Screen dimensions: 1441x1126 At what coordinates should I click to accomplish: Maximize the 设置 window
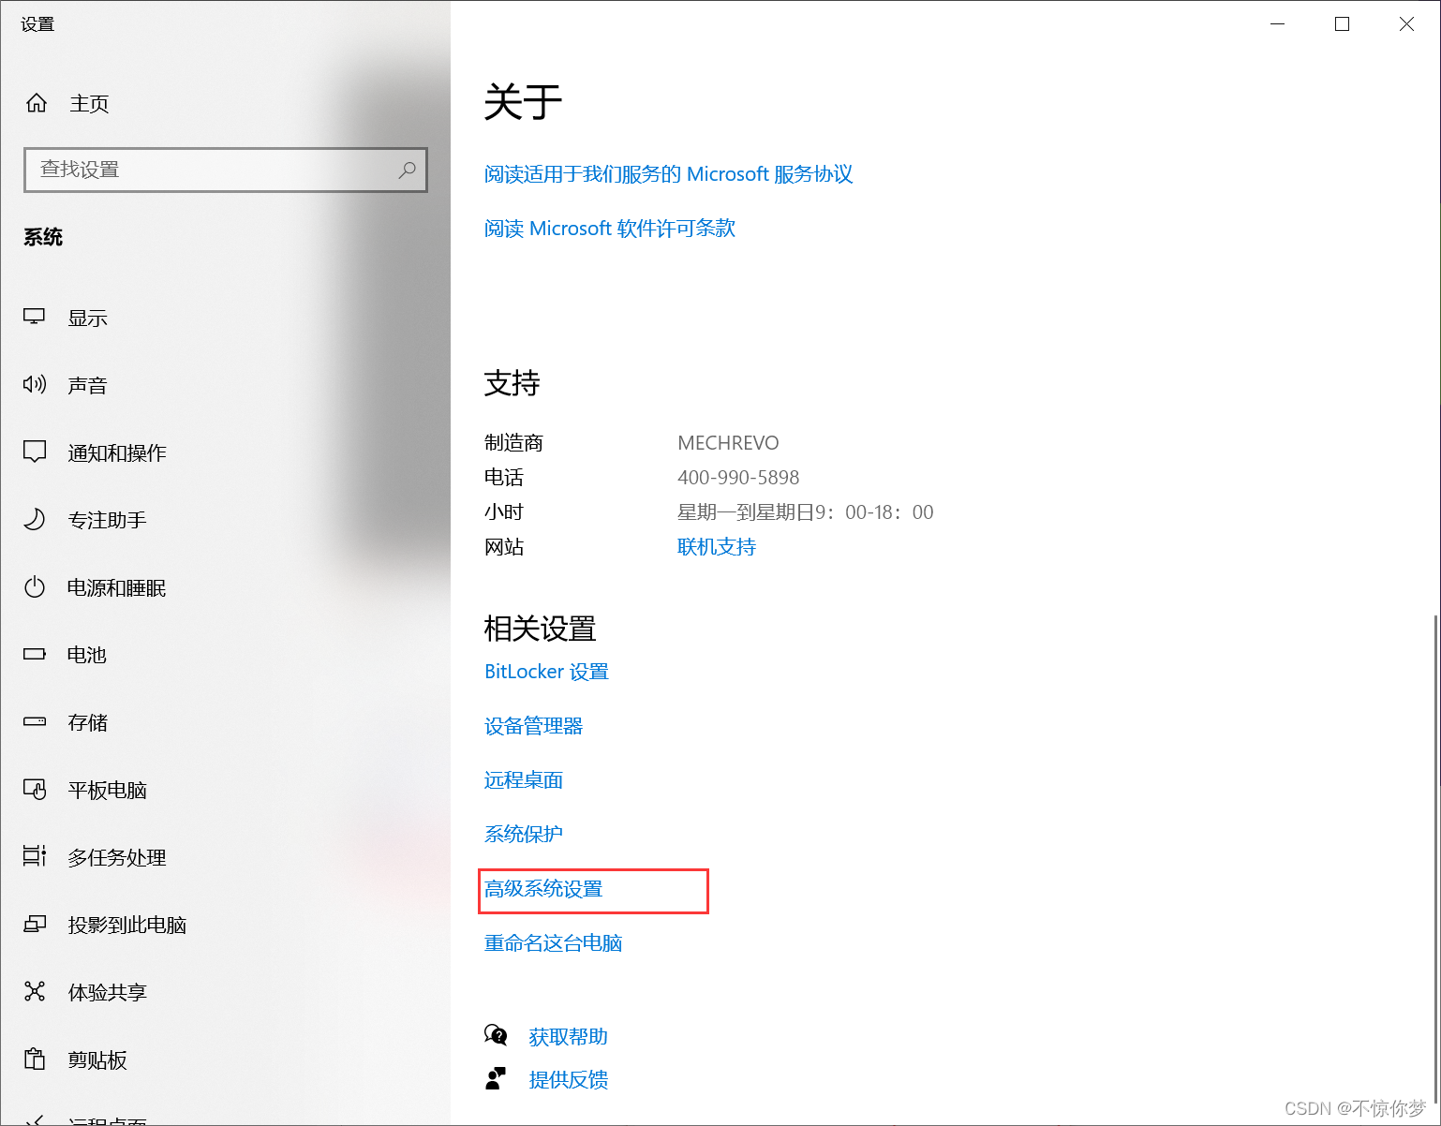pos(1342,24)
